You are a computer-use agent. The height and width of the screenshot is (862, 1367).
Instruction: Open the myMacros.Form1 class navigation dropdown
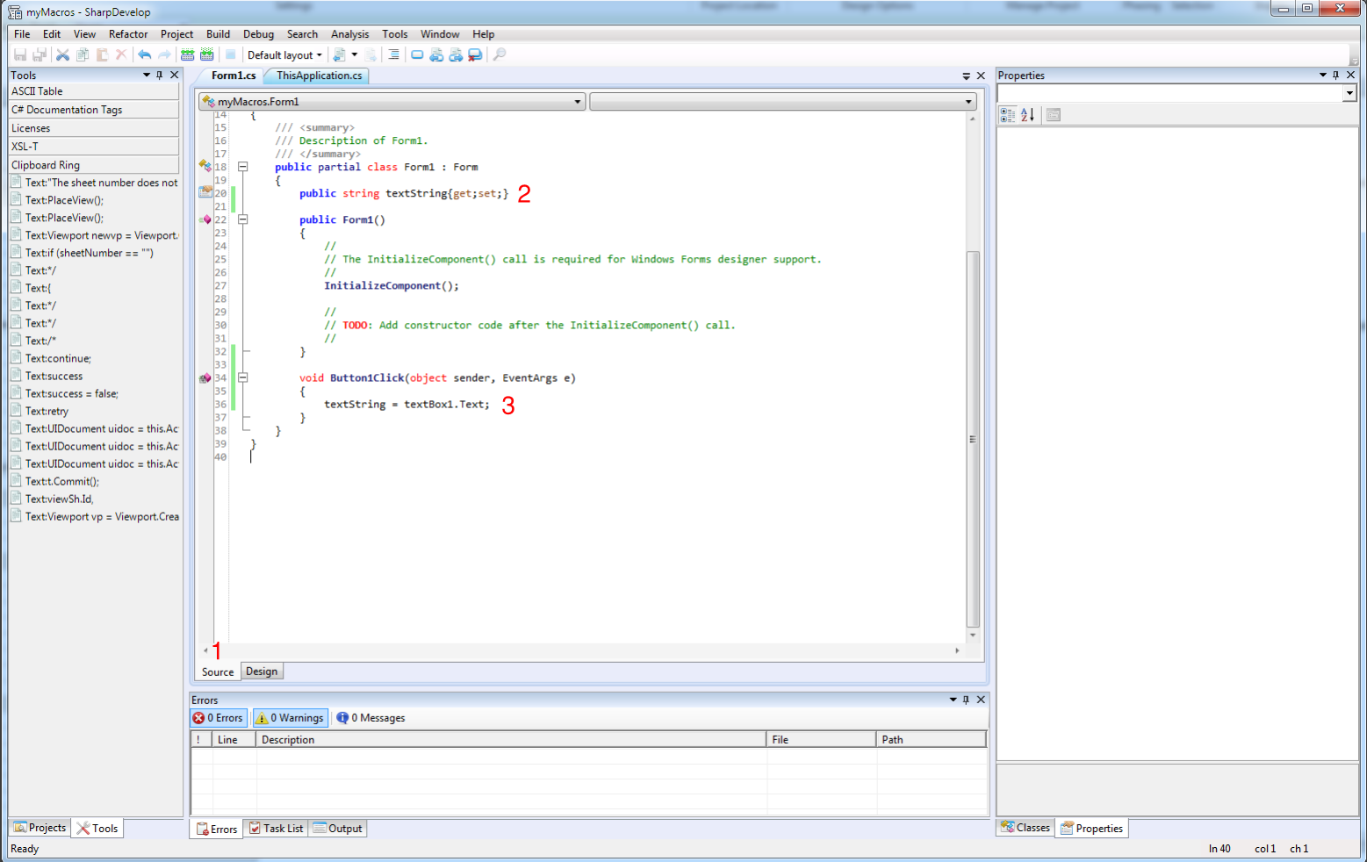pyautogui.click(x=578, y=101)
